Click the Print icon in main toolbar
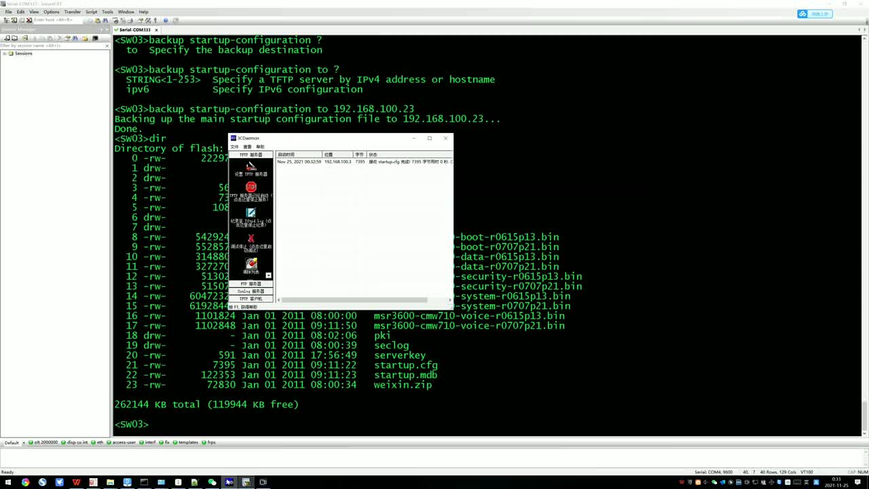The width and height of the screenshot is (869, 489). pyautogui.click(x=115, y=20)
